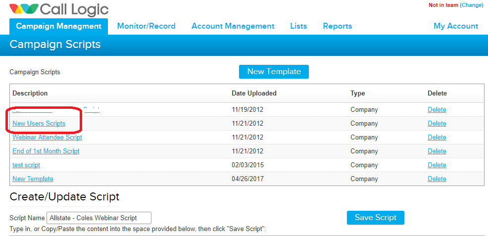Click the Call Logic logo
Image resolution: width=488 pixels, height=236 pixels.
click(x=59, y=9)
